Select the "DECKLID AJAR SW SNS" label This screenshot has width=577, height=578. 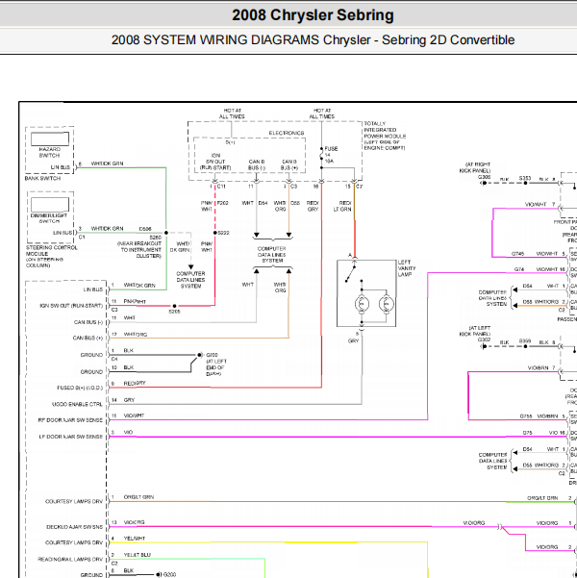click(74, 527)
